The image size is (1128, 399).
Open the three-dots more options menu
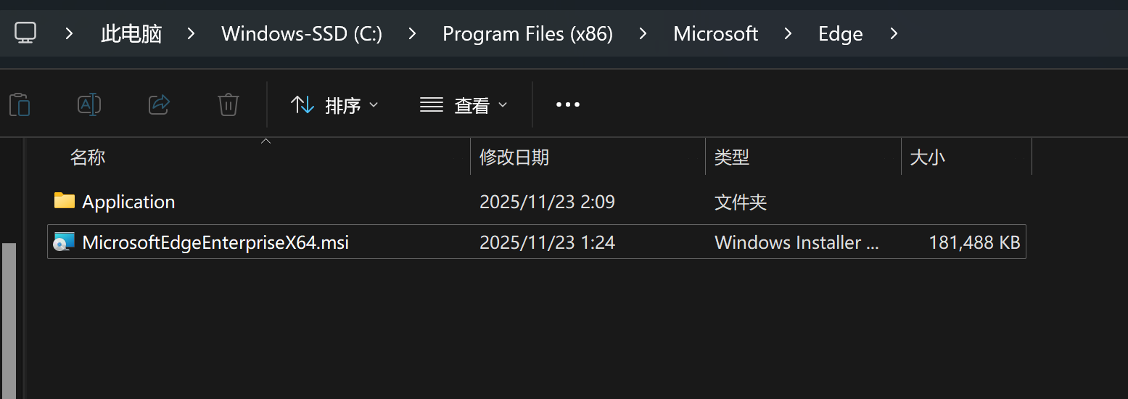(x=567, y=105)
